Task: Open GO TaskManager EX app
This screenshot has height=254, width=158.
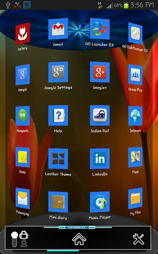Action: pyautogui.click(x=135, y=33)
